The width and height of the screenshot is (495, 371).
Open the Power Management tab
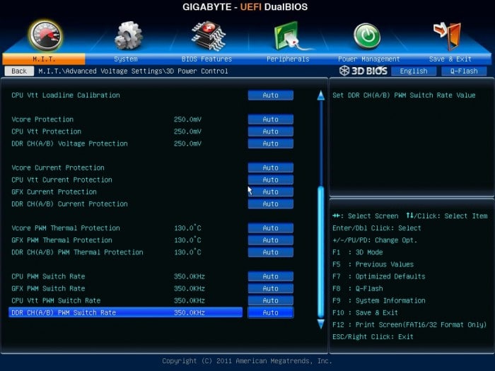click(368, 59)
